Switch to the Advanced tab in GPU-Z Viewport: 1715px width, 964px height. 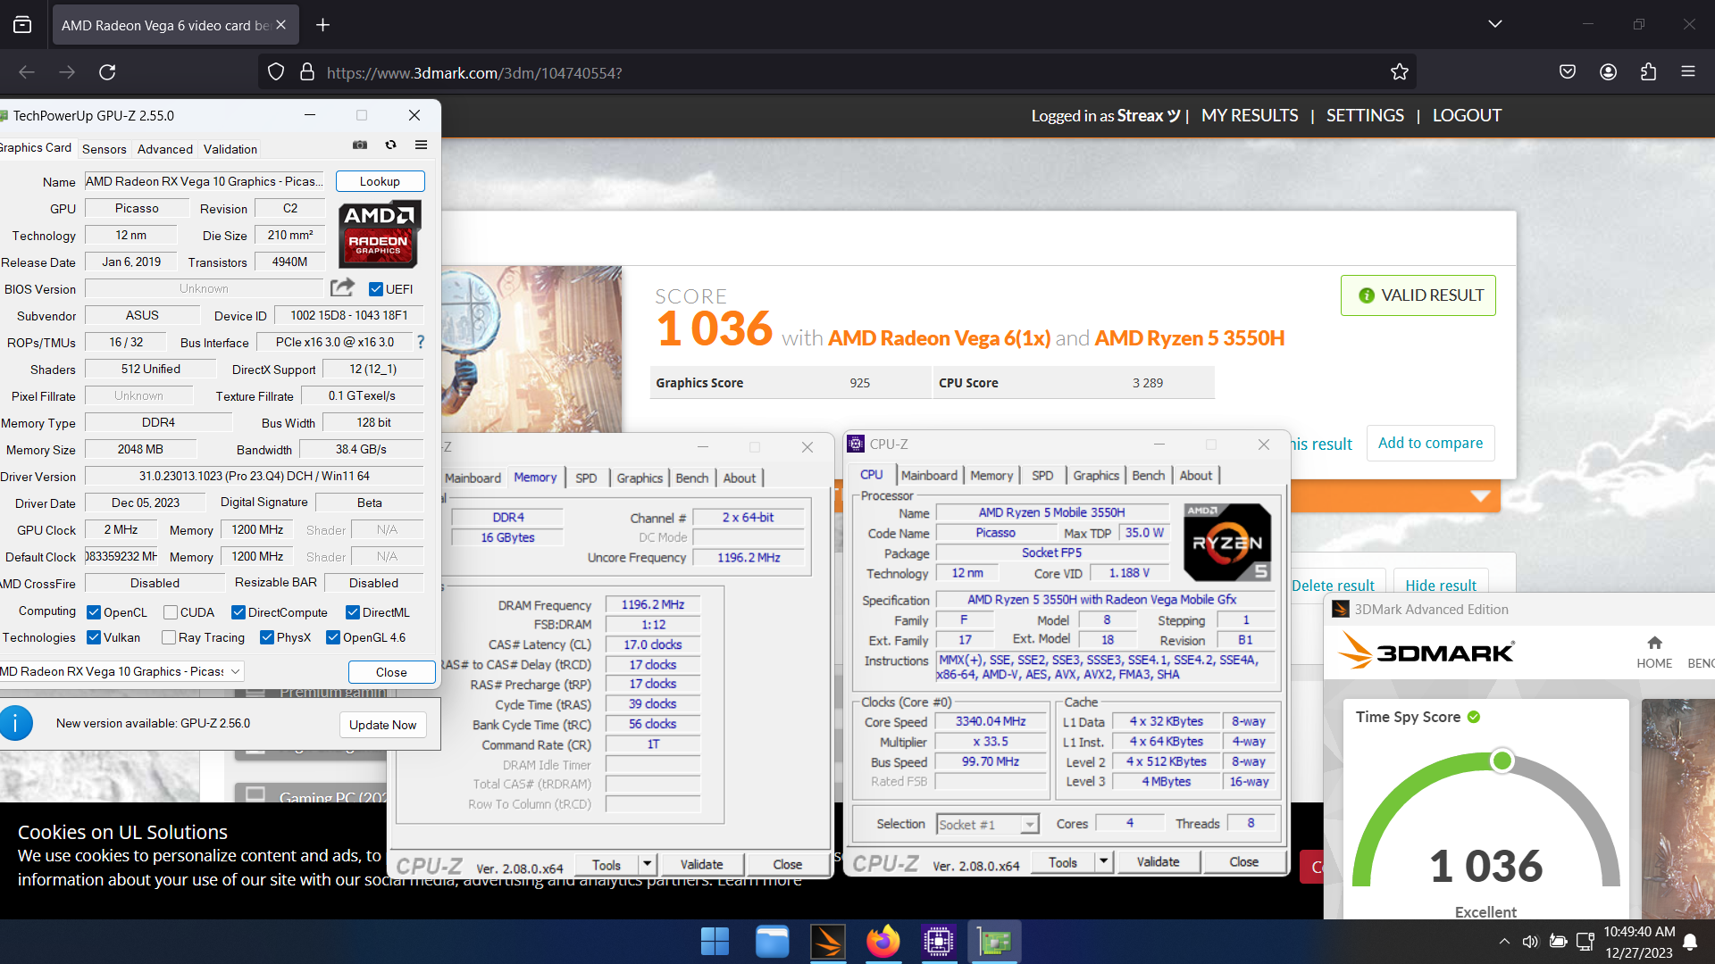164,149
